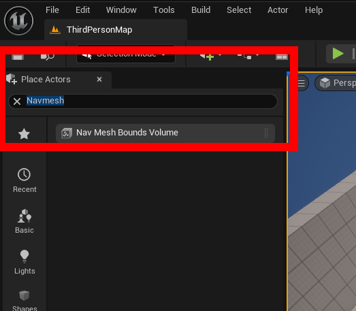The width and height of the screenshot is (356, 311).
Task: Click the blueprints toolbar icon
Action: (x=244, y=56)
